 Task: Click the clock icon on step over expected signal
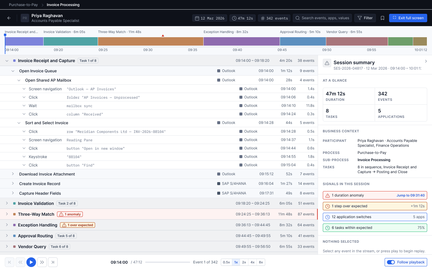coord(328,206)
